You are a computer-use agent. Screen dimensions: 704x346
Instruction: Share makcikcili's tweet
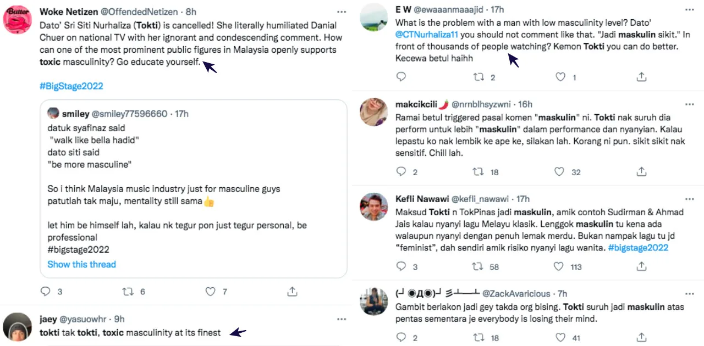[x=641, y=172]
